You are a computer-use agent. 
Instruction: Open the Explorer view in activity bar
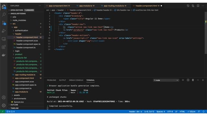tap(4, 7)
